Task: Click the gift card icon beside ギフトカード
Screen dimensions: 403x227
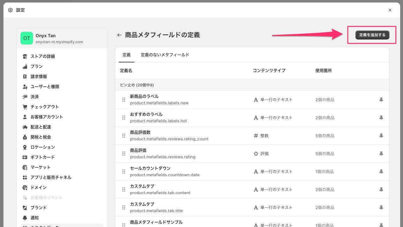Action: click(x=25, y=157)
